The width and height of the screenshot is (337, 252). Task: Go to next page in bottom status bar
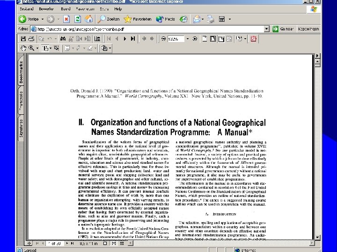coord(67,244)
